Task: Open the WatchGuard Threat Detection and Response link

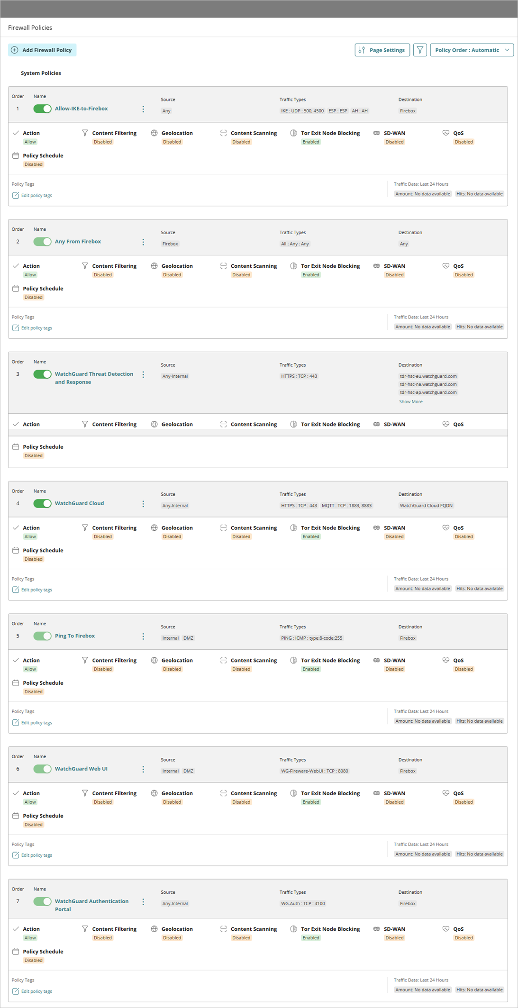Action: pos(94,378)
